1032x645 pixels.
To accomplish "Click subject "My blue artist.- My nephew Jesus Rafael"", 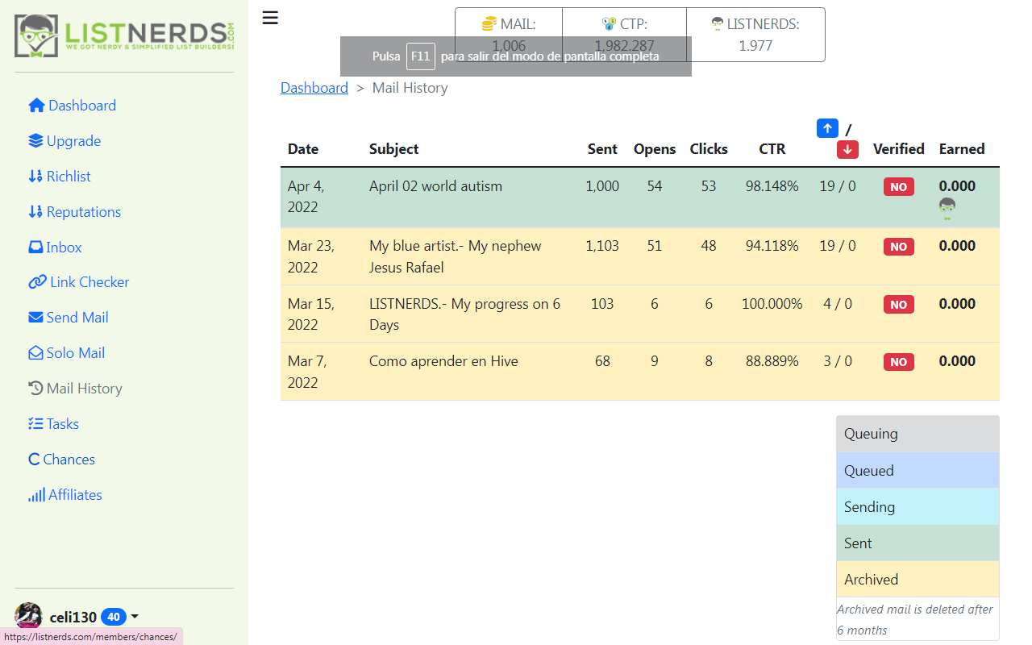I will 456,256.
